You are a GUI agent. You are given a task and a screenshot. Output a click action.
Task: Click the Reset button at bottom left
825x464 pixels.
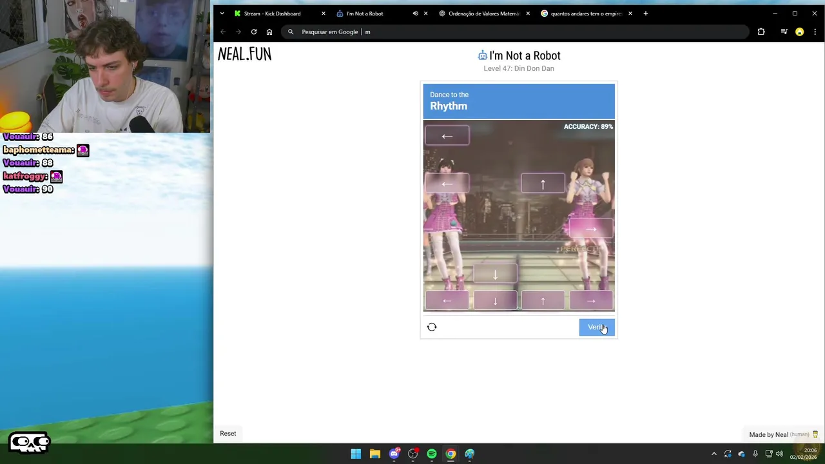pyautogui.click(x=228, y=434)
